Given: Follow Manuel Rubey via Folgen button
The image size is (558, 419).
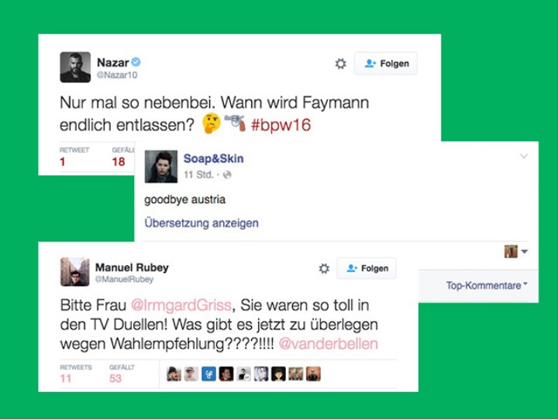Looking at the screenshot, I should [x=367, y=268].
